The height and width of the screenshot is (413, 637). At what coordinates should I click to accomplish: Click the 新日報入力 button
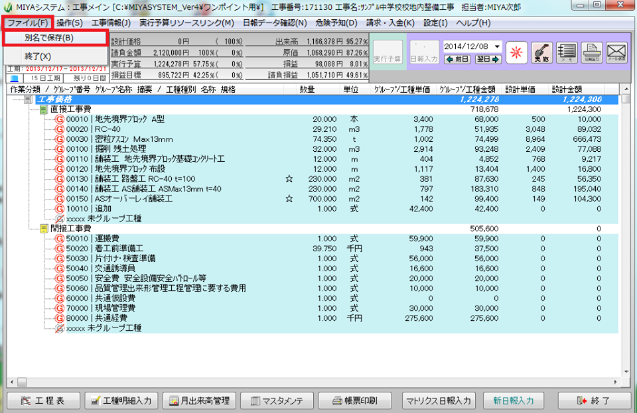tap(514, 401)
